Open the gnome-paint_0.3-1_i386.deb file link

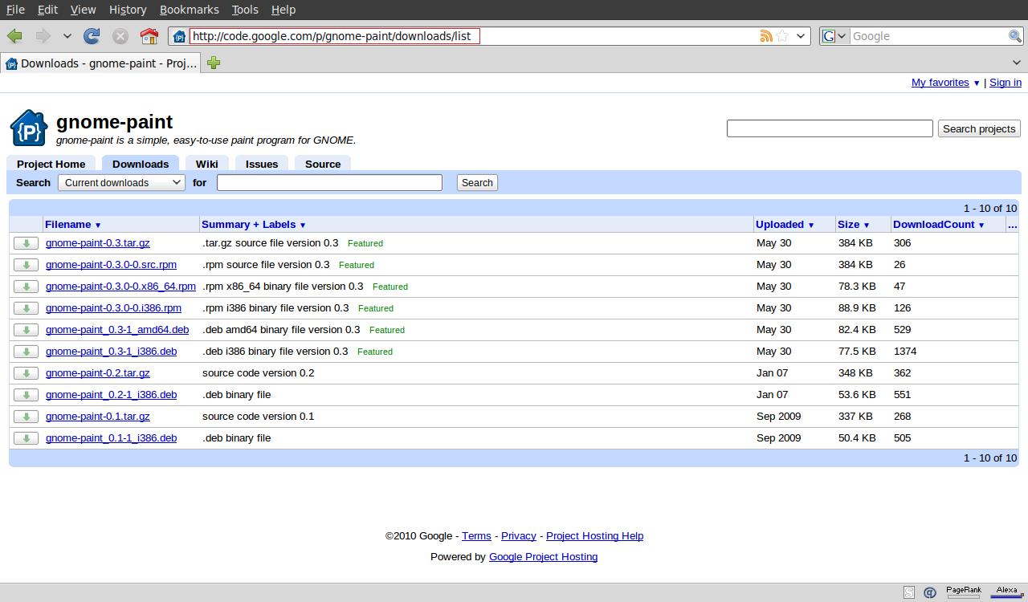tap(111, 352)
